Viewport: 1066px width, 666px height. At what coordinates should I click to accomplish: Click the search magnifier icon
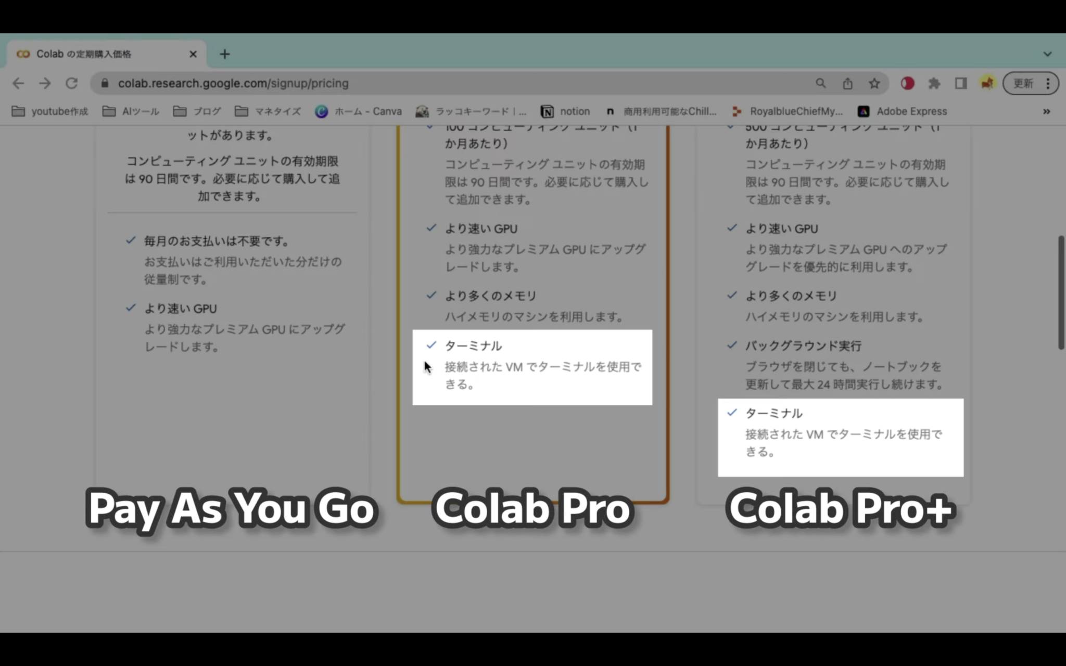(821, 83)
